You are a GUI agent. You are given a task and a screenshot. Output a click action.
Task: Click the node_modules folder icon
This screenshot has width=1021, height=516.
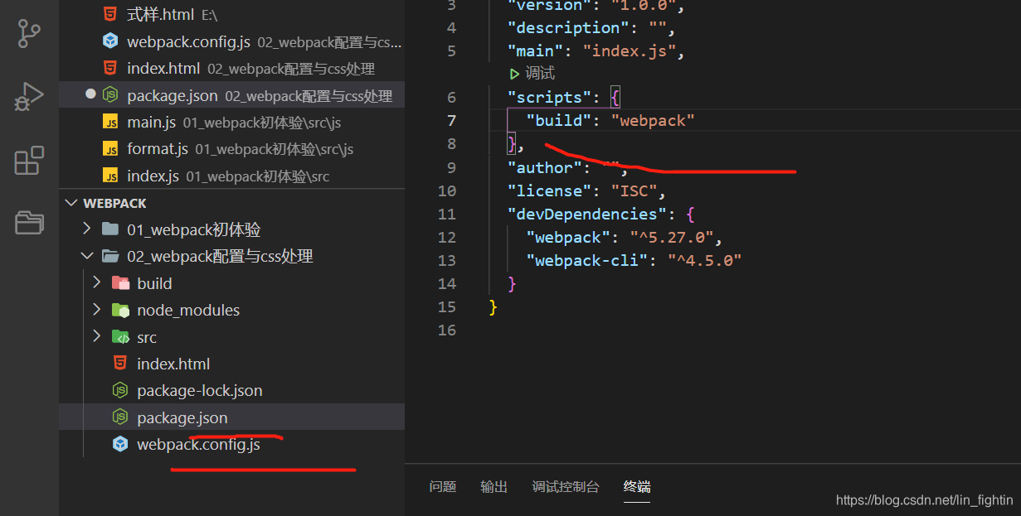[120, 310]
